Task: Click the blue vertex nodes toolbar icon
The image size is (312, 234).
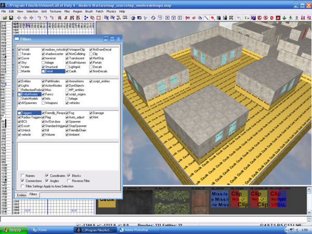Action: pyautogui.click(x=86, y=18)
